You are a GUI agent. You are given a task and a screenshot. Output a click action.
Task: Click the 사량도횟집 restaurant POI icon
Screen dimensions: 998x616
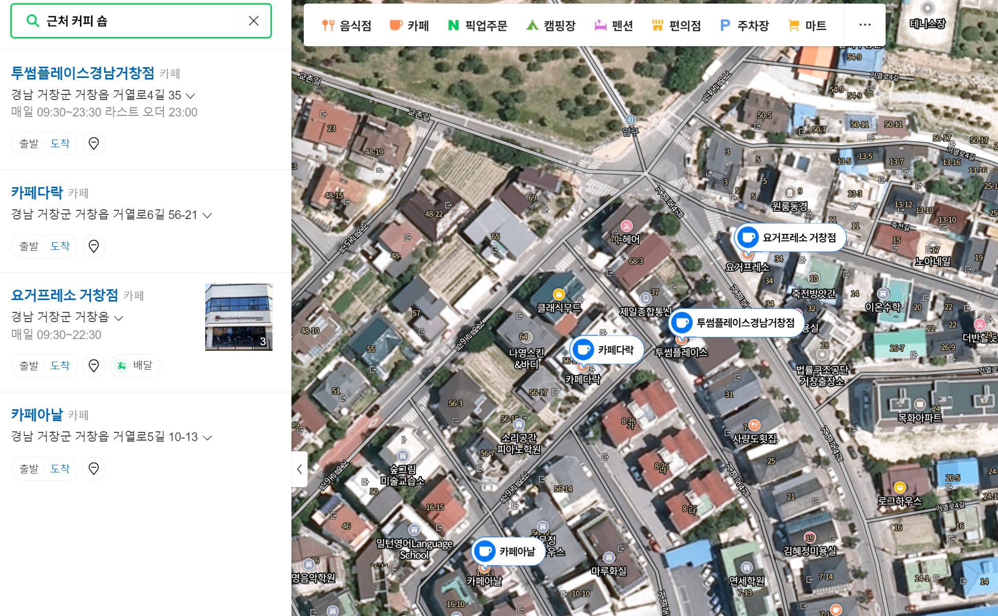tap(754, 425)
